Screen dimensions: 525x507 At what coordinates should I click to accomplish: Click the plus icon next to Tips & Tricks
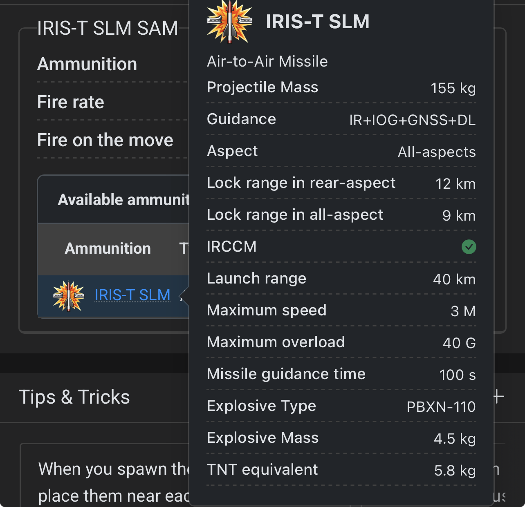pos(498,397)
